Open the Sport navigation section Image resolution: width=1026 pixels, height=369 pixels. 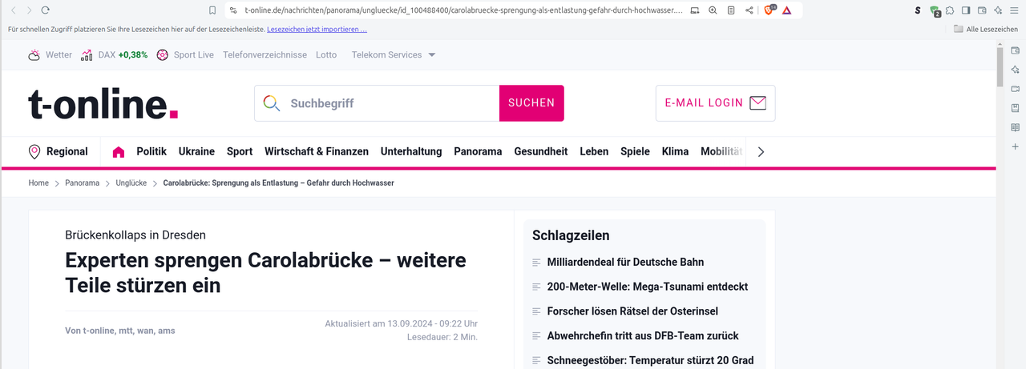tap(240, 151)
